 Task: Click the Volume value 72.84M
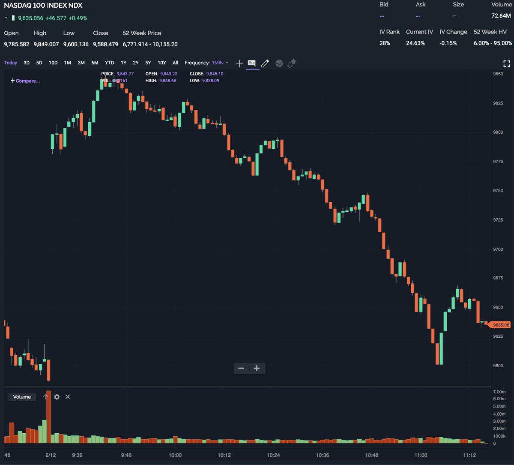[501, 16]
